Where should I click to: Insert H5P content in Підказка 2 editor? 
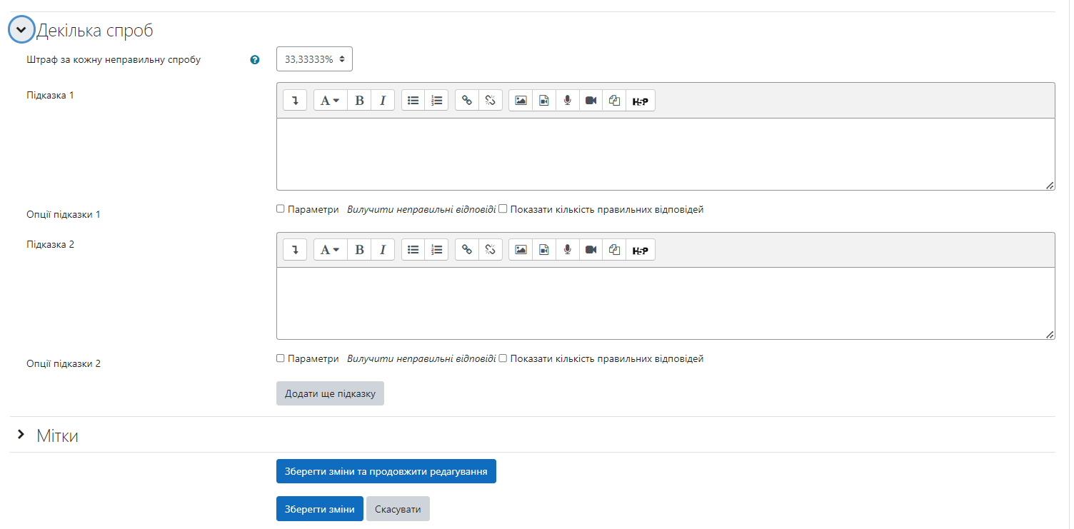tap(641, 250)
